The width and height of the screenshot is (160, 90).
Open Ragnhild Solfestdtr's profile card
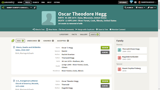pyautogui.click(x=132, y=58)
